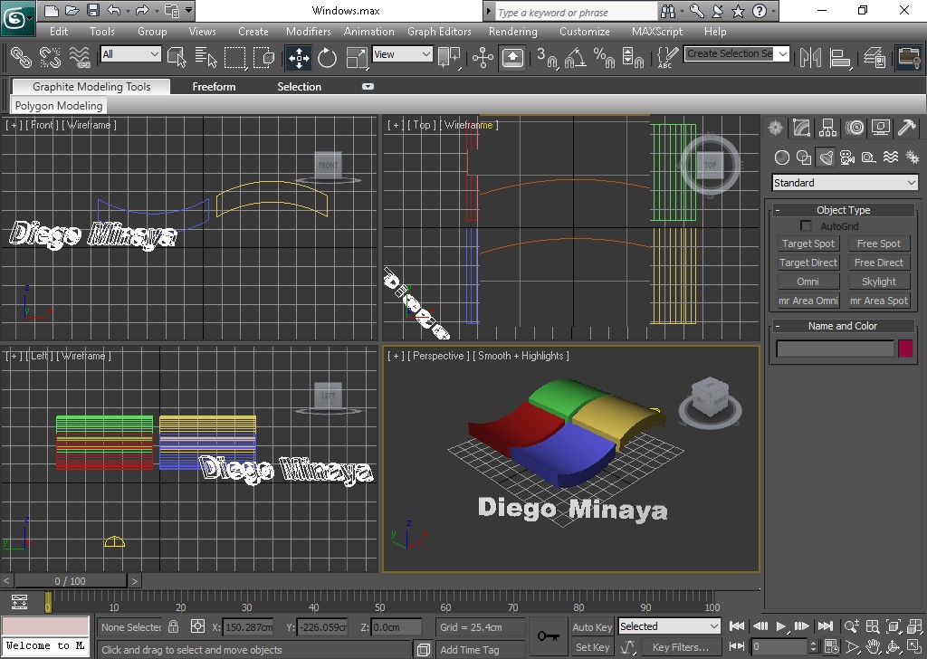Viewport: 927px width, 659px height.
Task: Click the mr Area Spot button
Action: 878,301
